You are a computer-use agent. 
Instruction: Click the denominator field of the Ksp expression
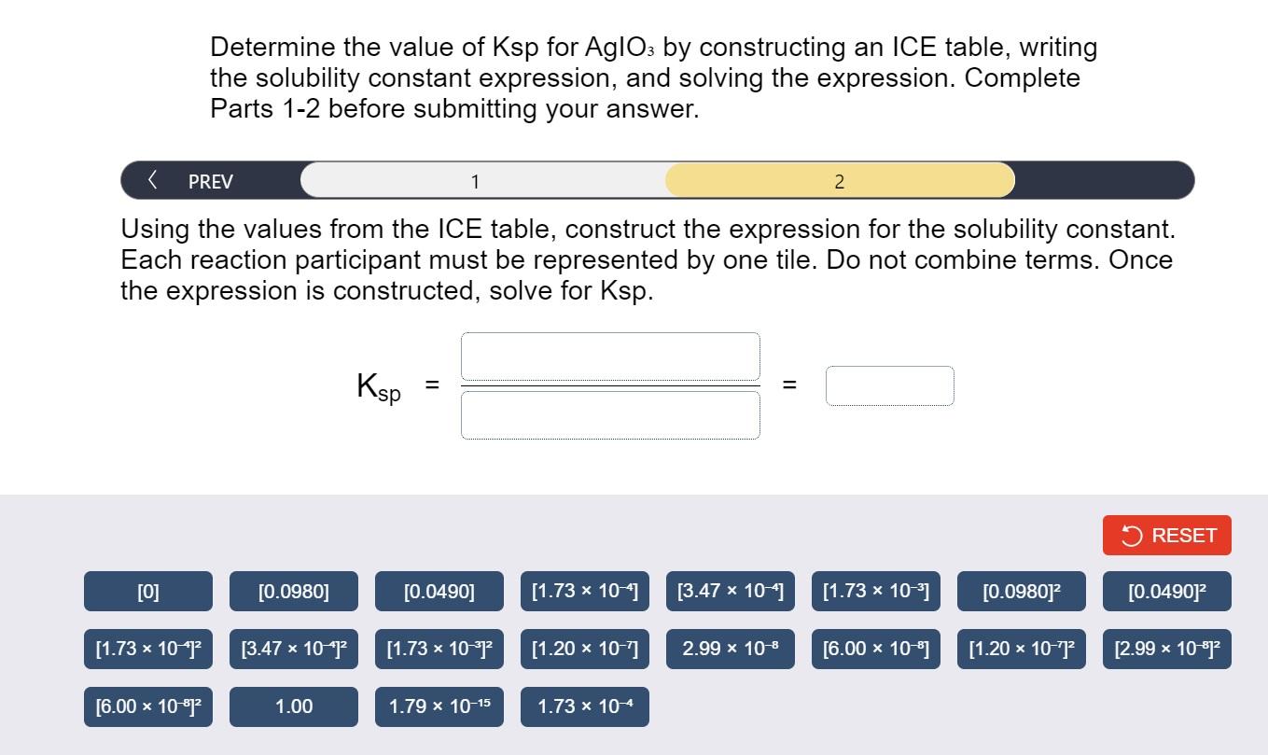(610, 413)
